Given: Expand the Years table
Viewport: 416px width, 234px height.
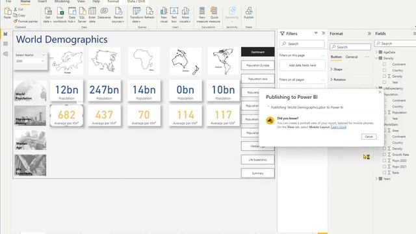Looking at the screenshot, I should pos(376,179).
